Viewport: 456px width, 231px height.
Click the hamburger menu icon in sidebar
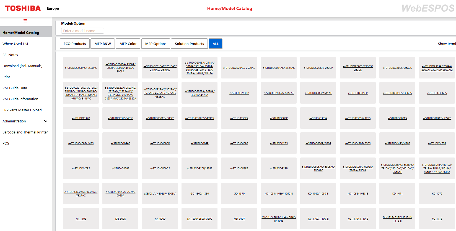click(25, 21)
